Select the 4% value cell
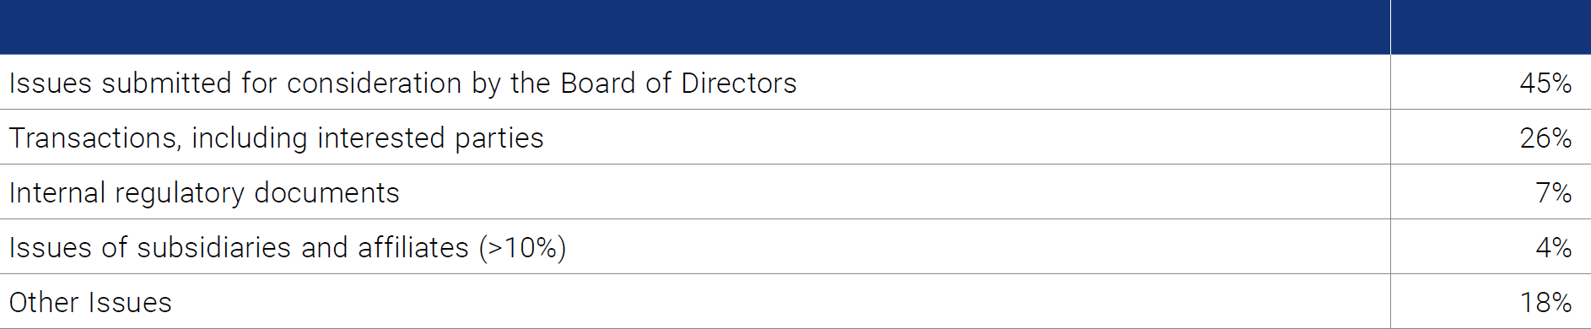This screenshot has width=1591, height=329. [x=1491, y=247]
